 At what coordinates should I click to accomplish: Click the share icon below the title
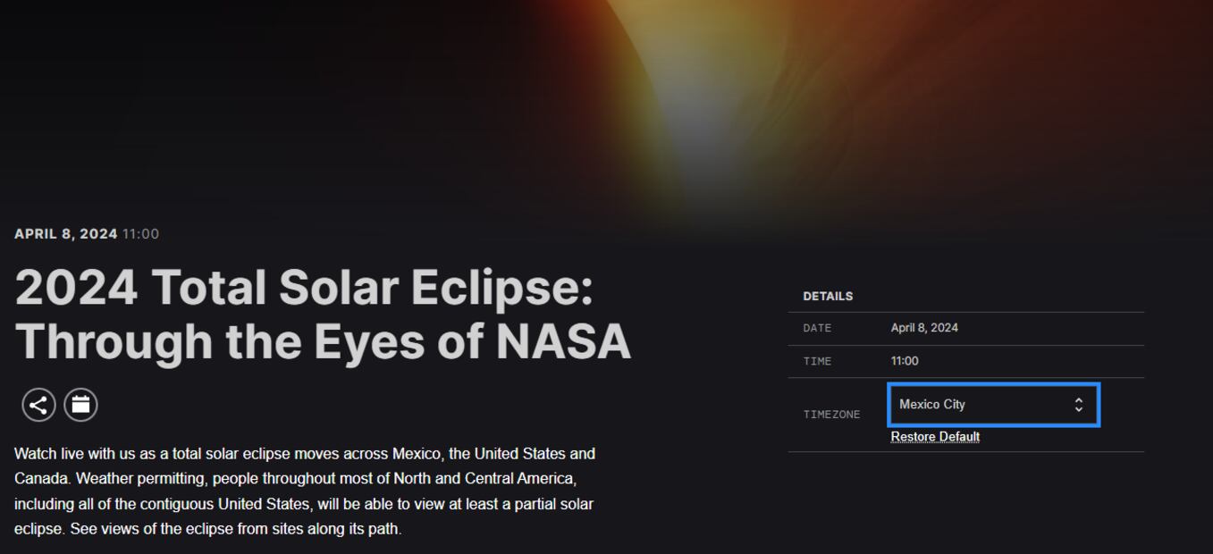(x=38, y=405)
